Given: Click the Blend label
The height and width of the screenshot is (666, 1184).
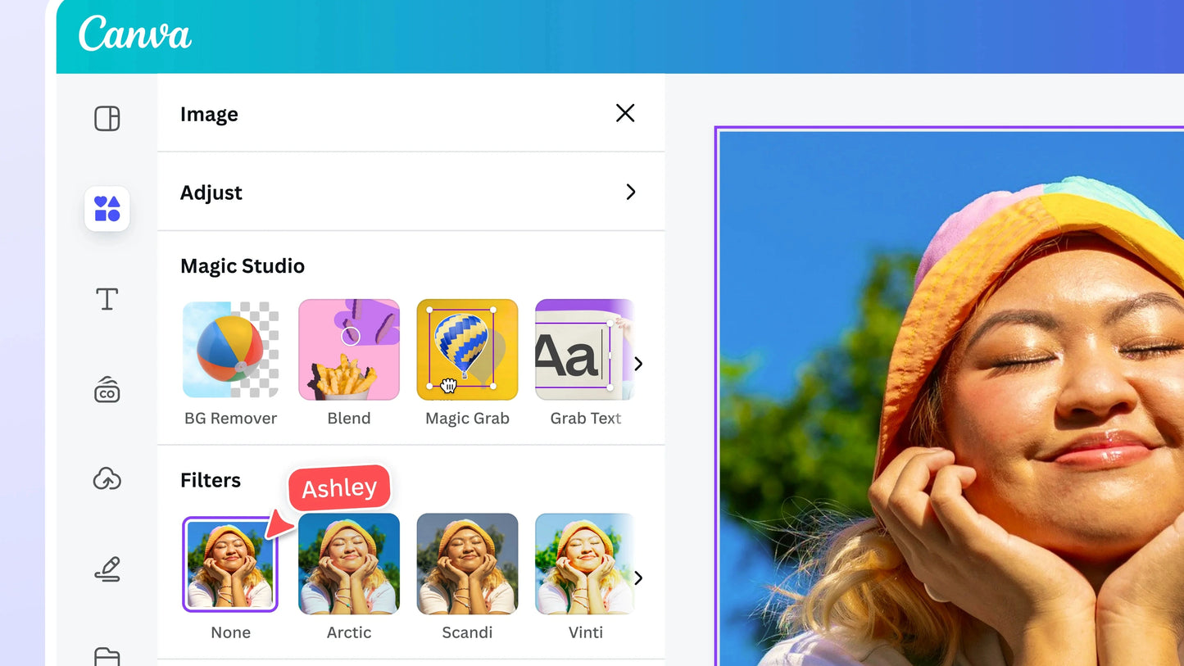Looking at the screenshot, I should point(349,419).
